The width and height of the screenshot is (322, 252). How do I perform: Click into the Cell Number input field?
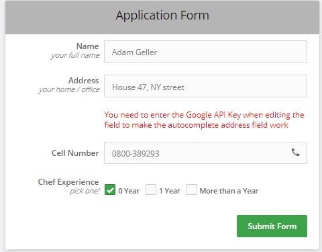pyautogui.click(x=205, y=153)
